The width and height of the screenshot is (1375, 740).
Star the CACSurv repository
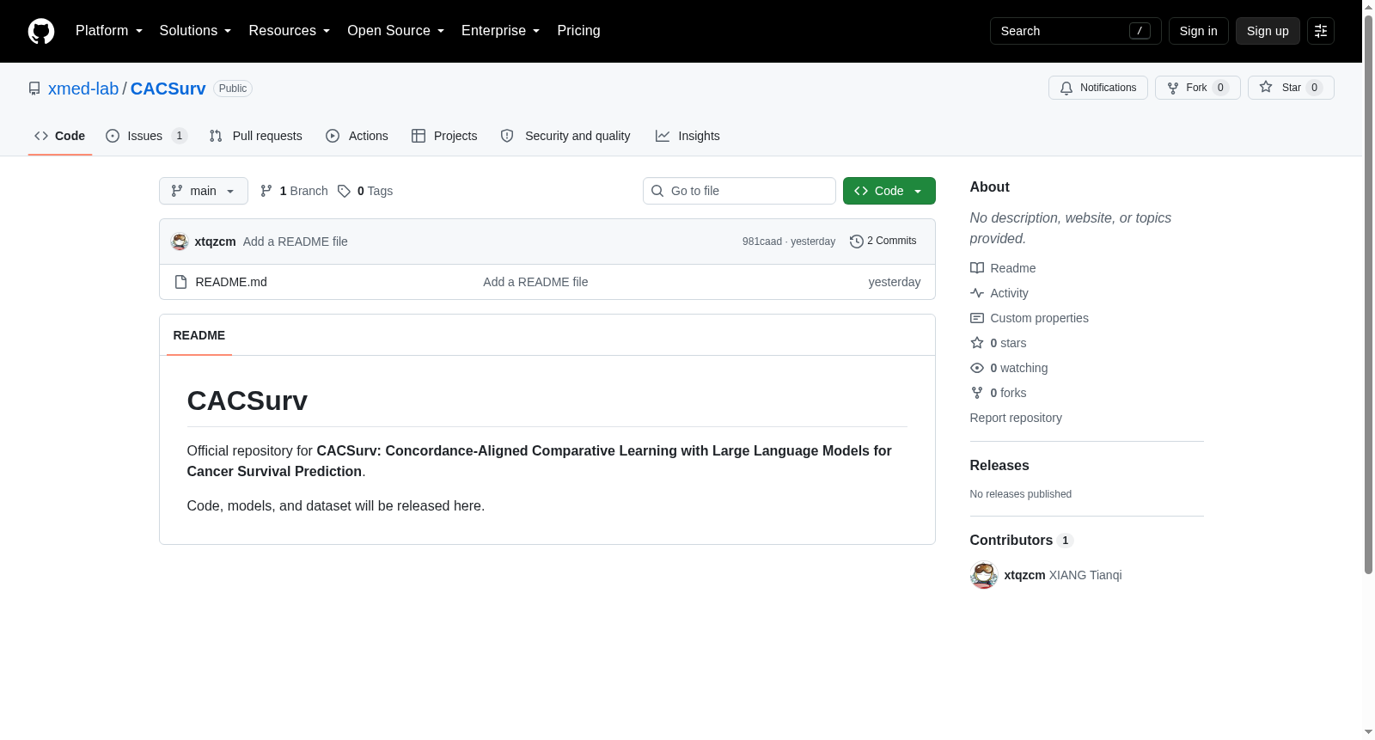coord(1291,88)
